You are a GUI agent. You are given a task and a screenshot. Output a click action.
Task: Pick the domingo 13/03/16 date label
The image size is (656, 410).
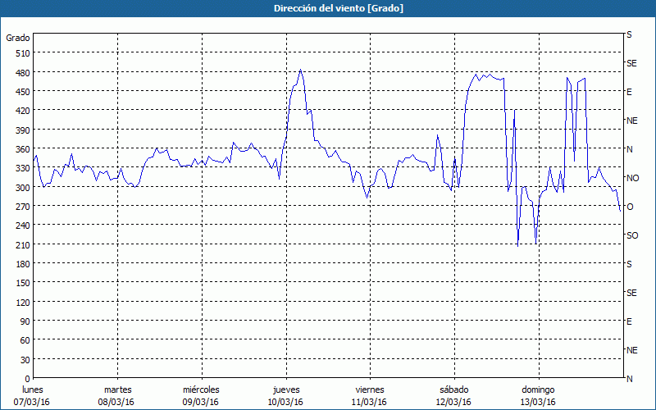(536, 395)
